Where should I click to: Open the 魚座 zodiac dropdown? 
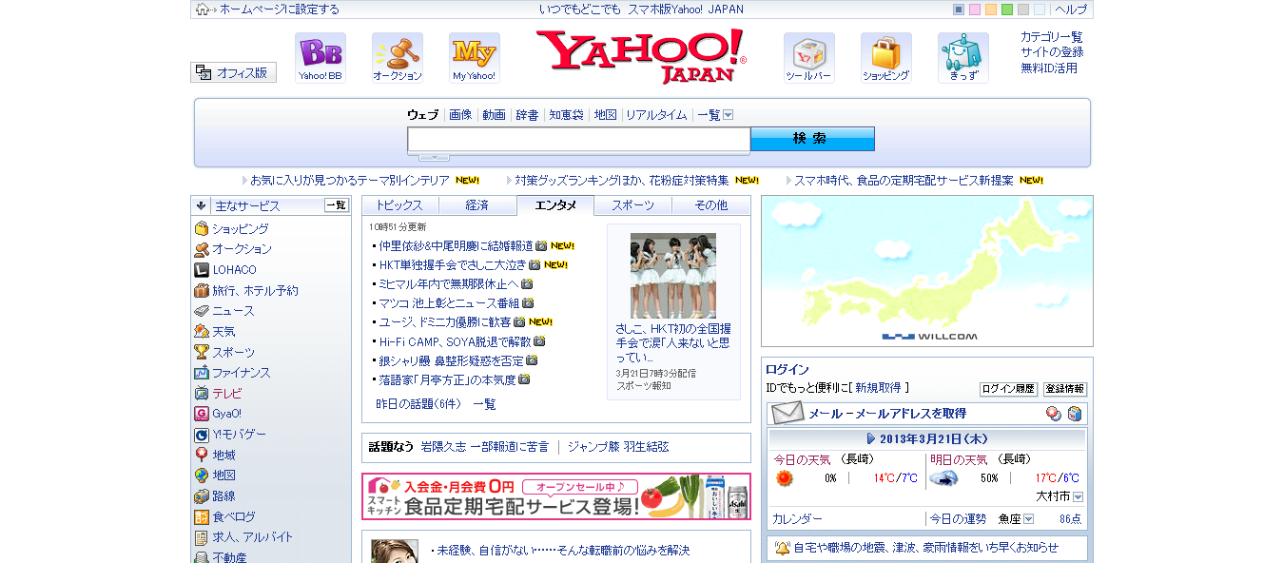click(1029, 519)
